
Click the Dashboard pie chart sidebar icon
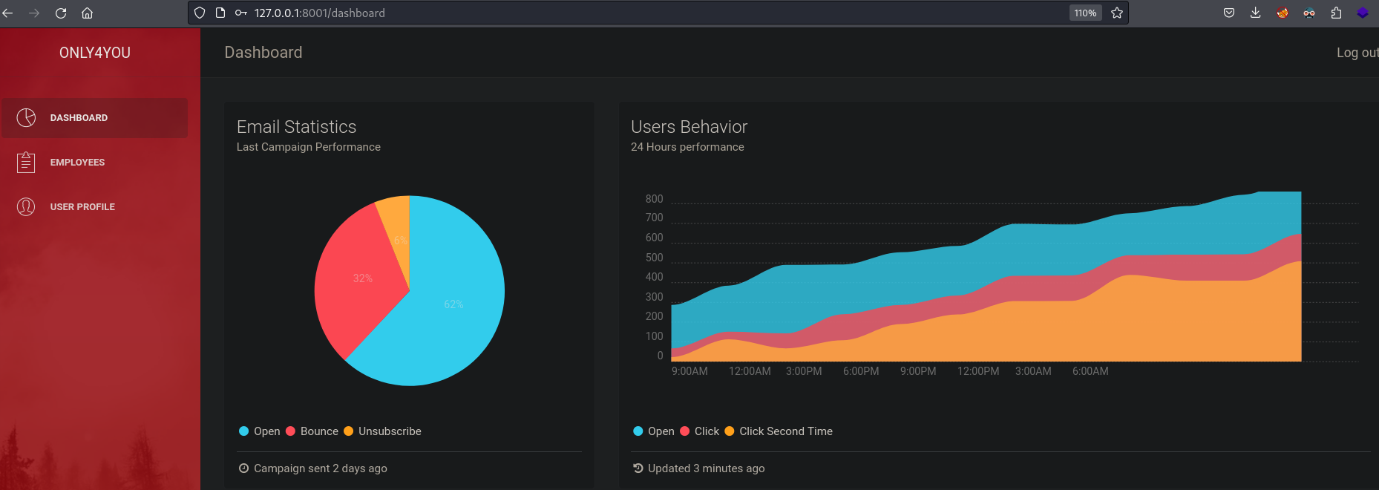coord(26,118)
